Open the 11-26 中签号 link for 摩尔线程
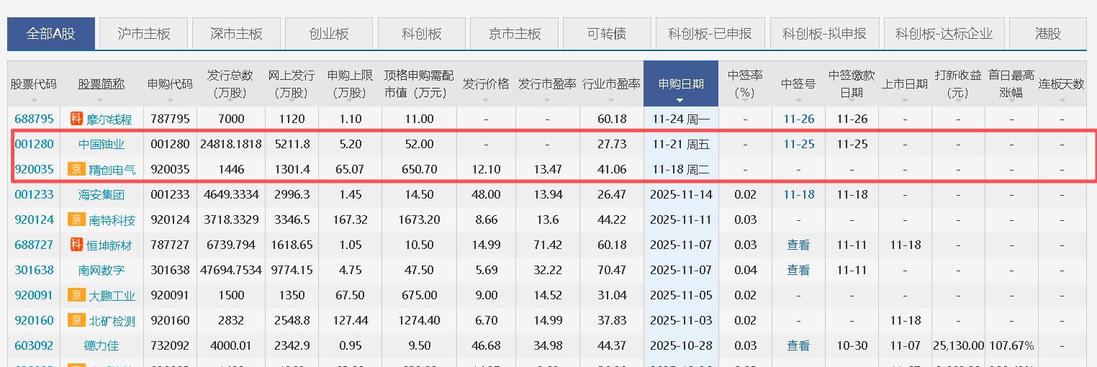 pos(798,119)
